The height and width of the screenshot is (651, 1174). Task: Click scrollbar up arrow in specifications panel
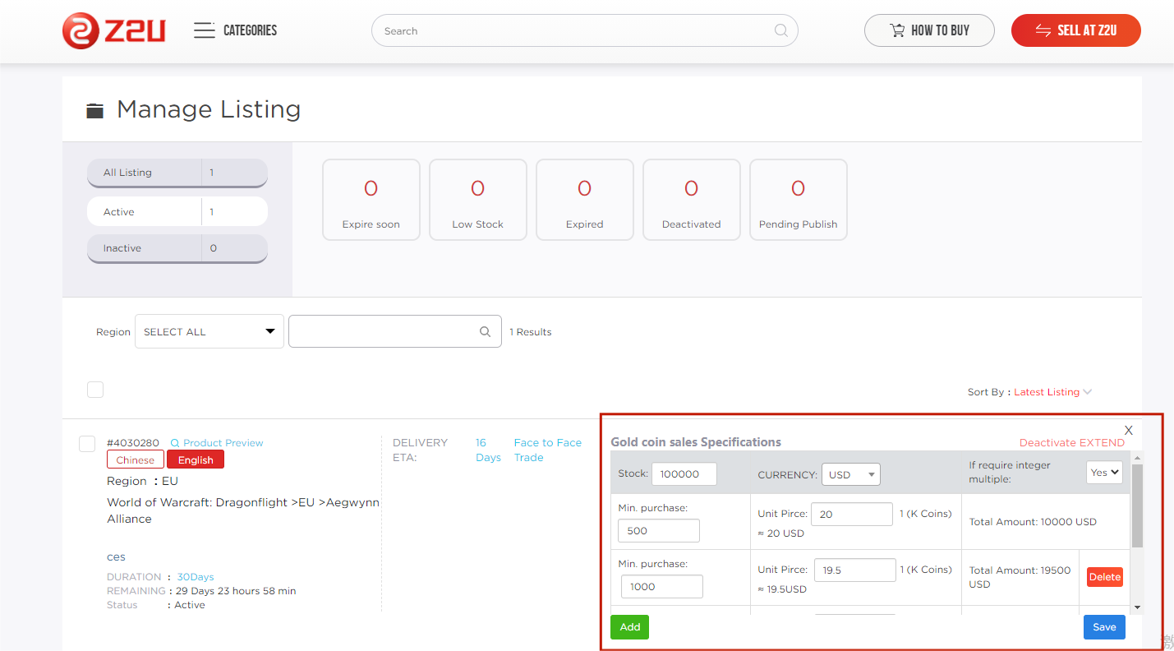pyautogui.click(x=1137, y=458)
